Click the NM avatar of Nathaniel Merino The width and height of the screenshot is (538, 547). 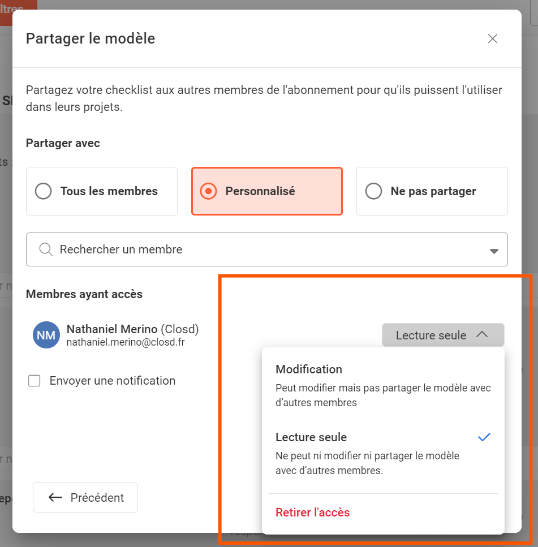46,335
